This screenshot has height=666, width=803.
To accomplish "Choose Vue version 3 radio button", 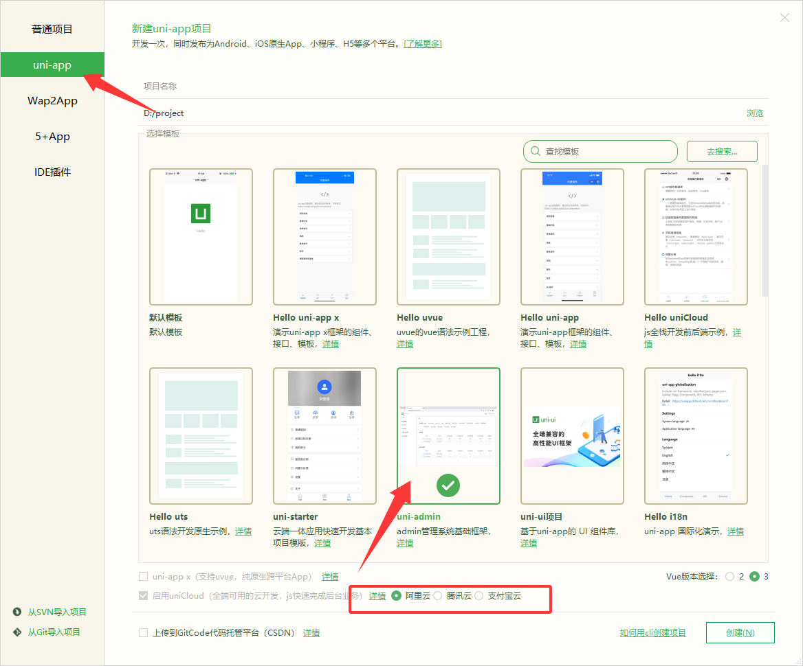I will point(754,577).
